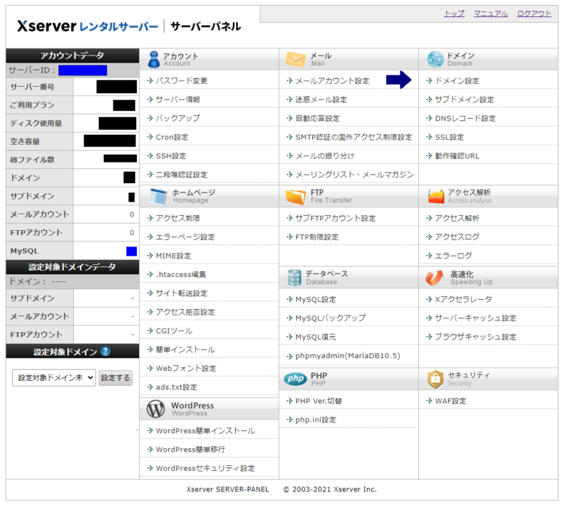The width and height of the screenshot is (570, 505).
Task: Open SSL設定
Action: (x=450, y=137)
